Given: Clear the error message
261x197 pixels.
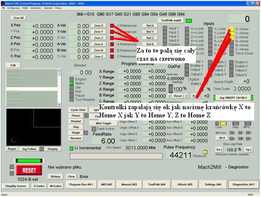Looking at the screenshot, I should (72, 176).
